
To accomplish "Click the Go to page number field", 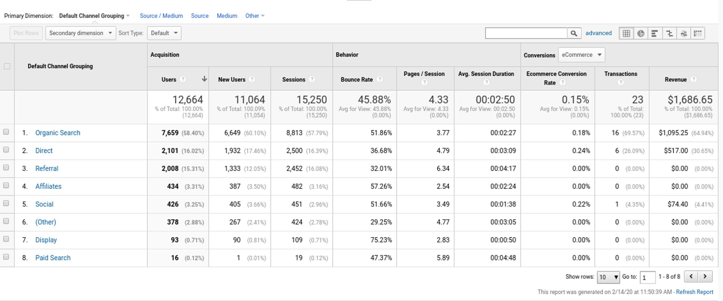I will 647,277.
